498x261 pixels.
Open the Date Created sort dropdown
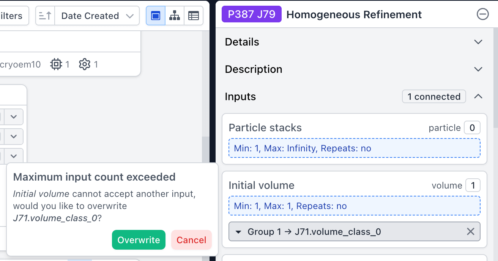pos(97,16)
